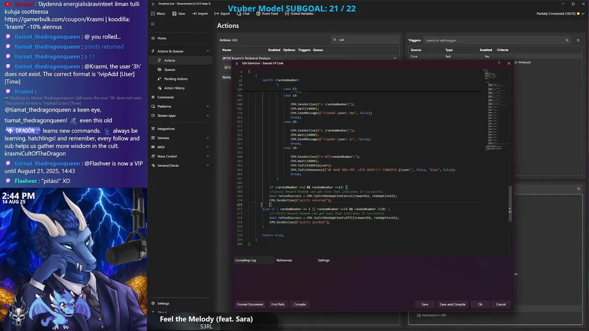Click the actions search field containing 'roll'
Image resolution: width=589 pixels, height=331 pixels.
tap(366, 40)
